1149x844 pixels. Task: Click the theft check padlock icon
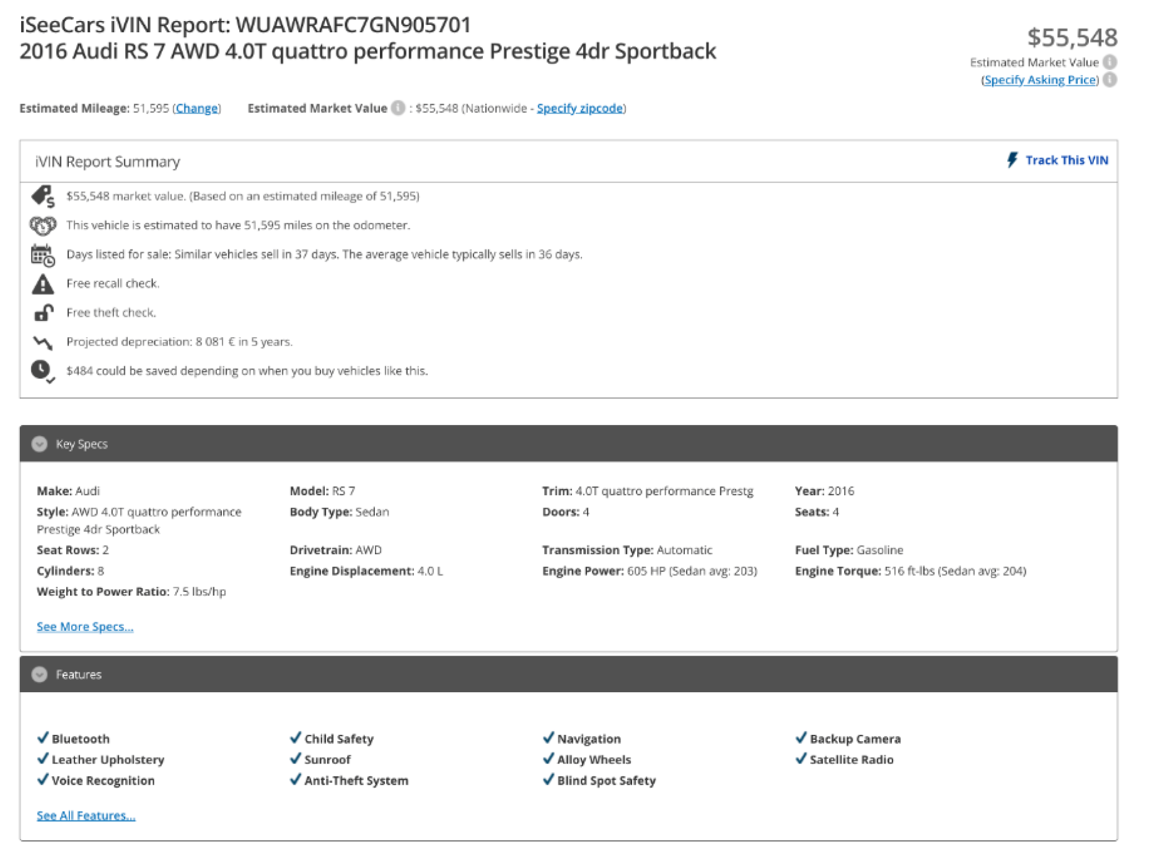coord(43,313)
